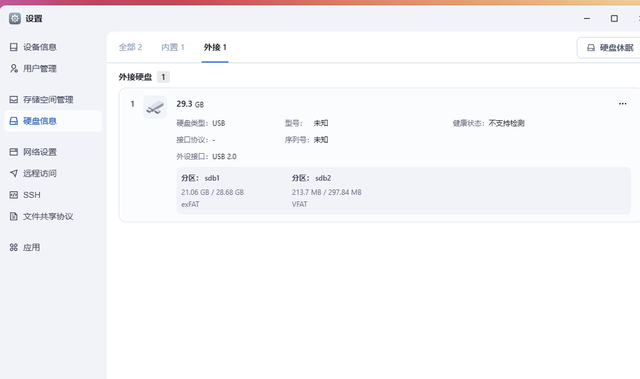
Task: Switch to the 内置 1 tab
Action: point(173,47)
